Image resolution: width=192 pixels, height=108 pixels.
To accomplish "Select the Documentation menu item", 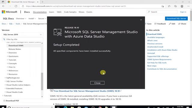I will pos(40,12).
